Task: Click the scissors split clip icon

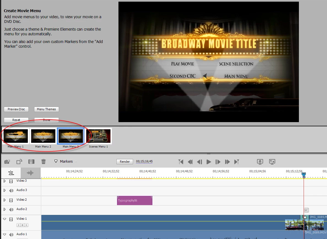Action: tap(306, 210)
